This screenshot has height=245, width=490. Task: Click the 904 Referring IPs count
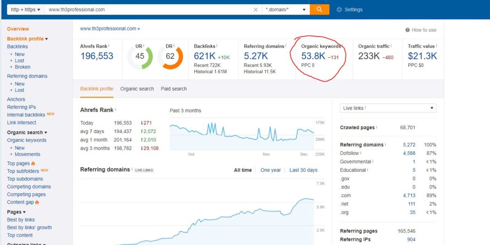[411, 239]
